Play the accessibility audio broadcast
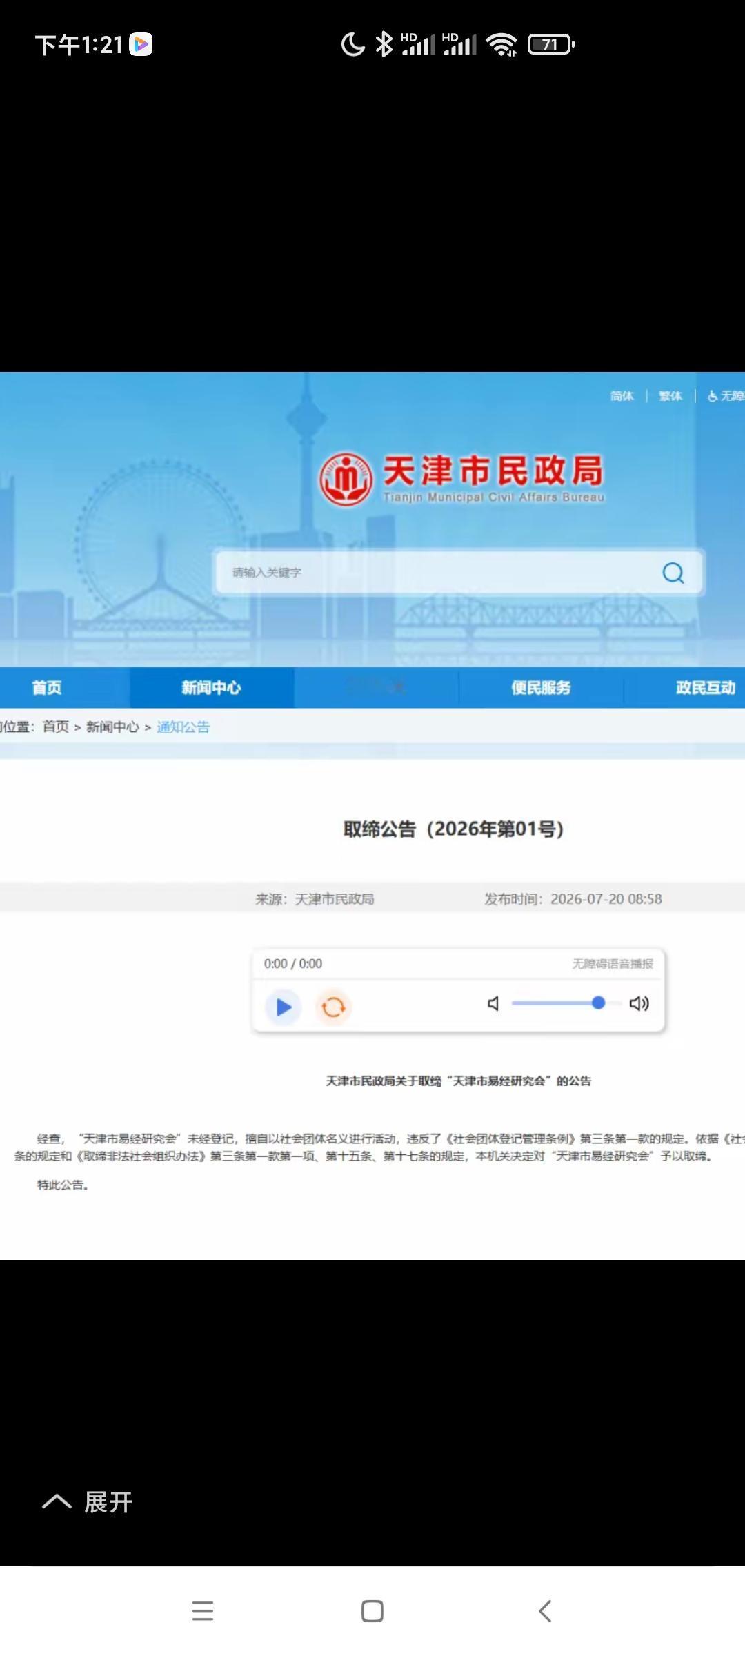This screenshot has height=1656, width=745. pos(283,1007)
